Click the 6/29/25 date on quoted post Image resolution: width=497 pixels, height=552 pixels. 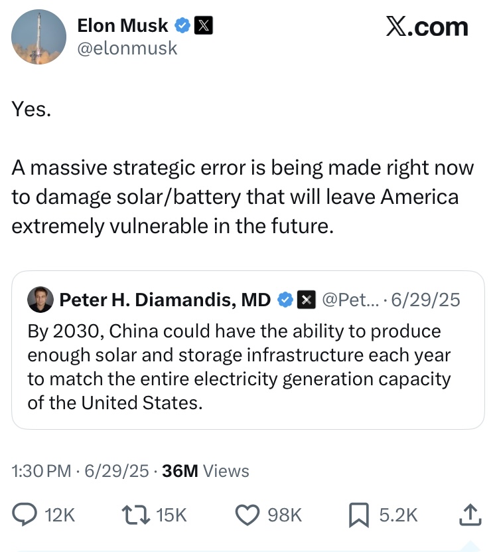click(x=425, y=300)
